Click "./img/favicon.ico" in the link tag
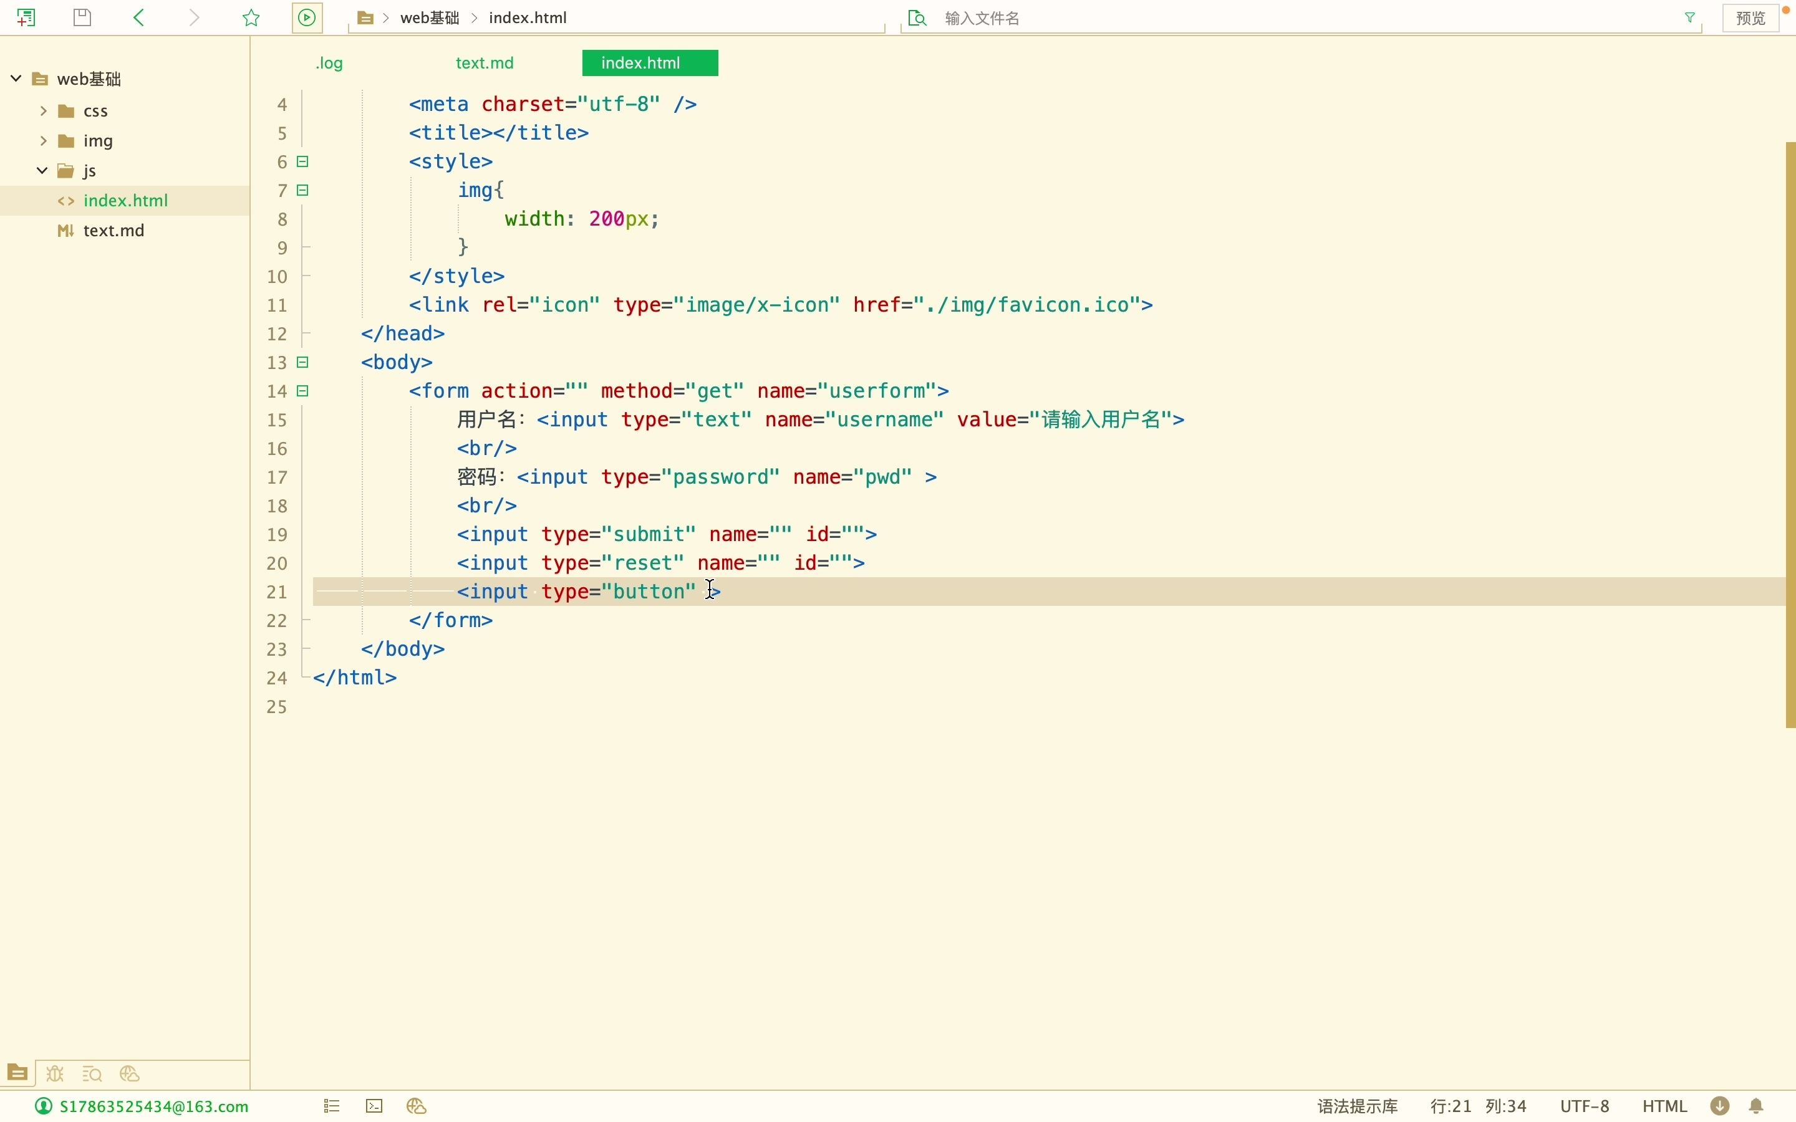The width and height of the screenshot is (1796, 1122). tap(1026, 305)
